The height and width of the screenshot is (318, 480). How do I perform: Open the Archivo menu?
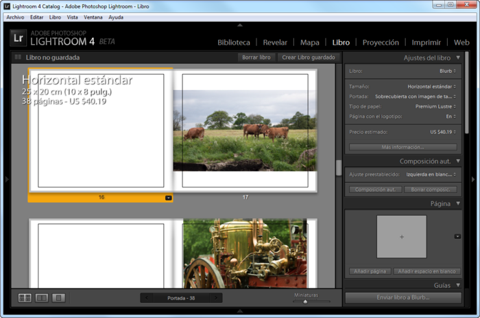pos(15,17)
